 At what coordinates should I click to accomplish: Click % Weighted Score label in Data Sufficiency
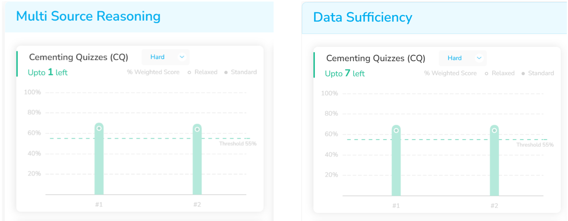click(x=450, y=73)
